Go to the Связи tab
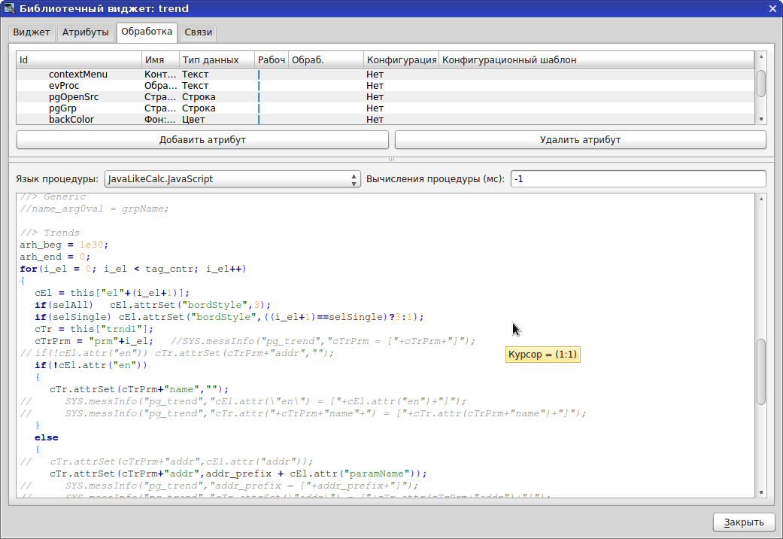The height and width of the screenshot is (539, 783). pos(199,32)
